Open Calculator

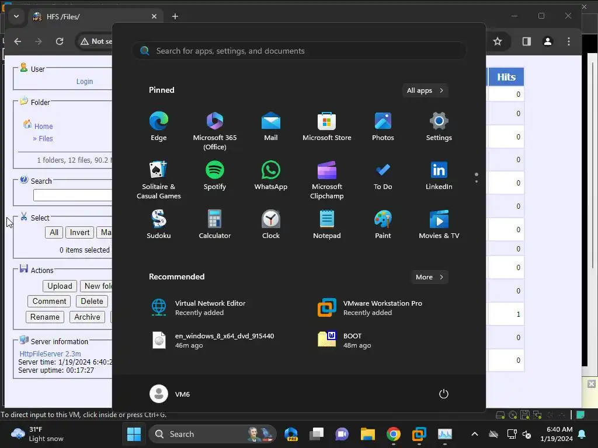[215, 225]
